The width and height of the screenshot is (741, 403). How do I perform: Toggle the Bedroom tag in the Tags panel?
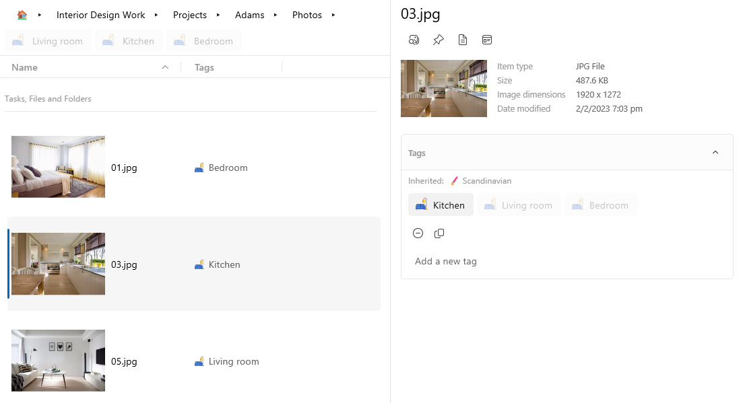(600, 205)
